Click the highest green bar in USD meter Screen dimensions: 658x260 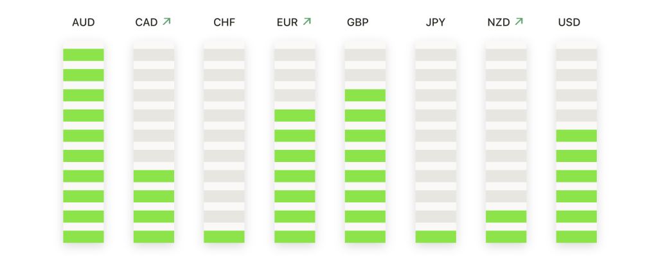[576, 135]
